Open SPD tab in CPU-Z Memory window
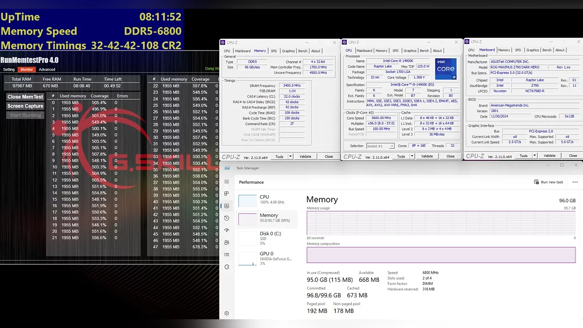 click(274, 51)
